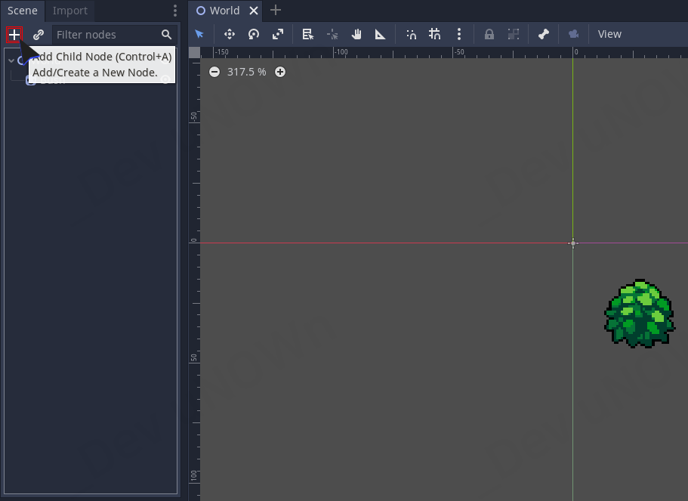The width and height of the screenshot is (688, 501).
Task: Add a new scene tab with plus
Action: [276, 10]
